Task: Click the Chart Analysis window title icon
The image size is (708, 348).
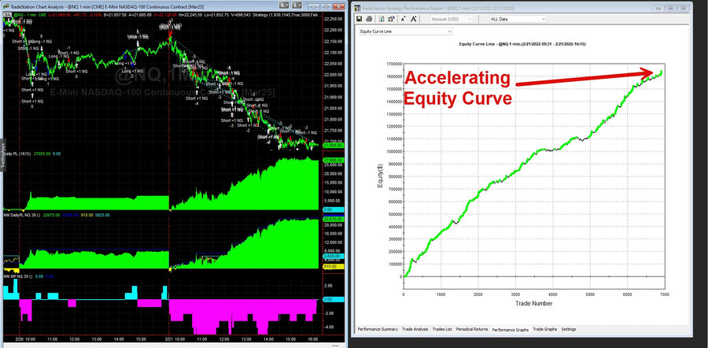Action: click(6, 8)
